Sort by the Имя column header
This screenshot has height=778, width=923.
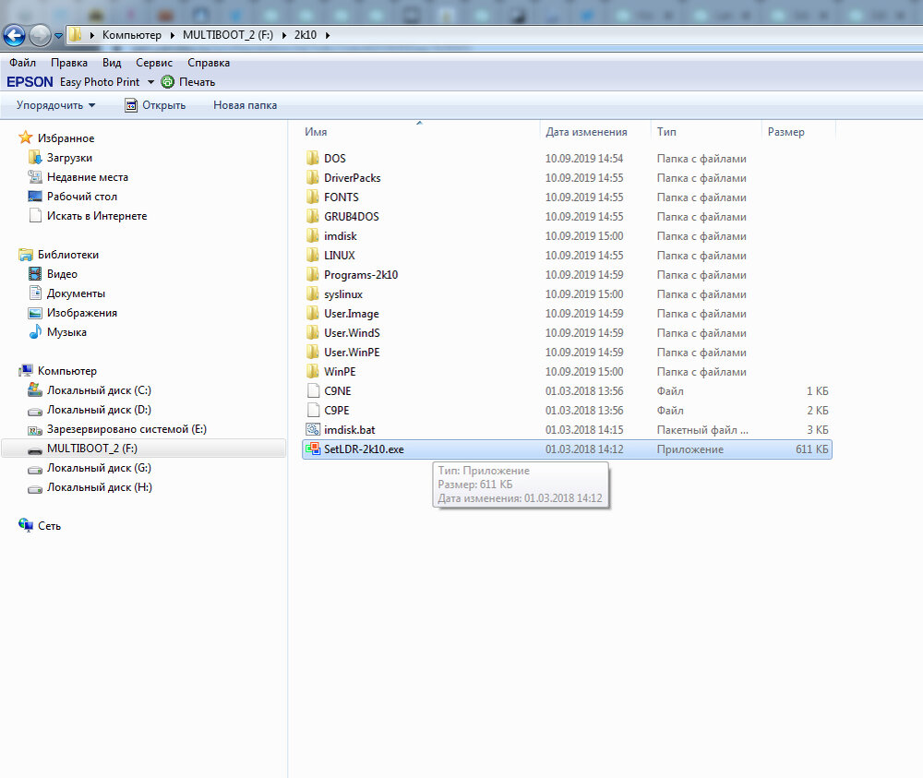[x=316, y=132]
